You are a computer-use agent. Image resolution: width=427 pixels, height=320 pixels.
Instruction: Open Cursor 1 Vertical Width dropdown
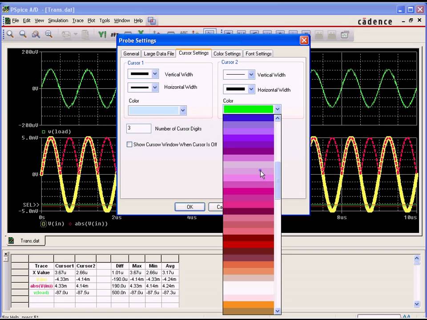pyautogui.click(x=155, y=74)
